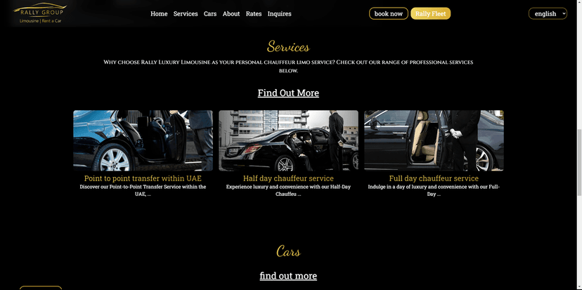This screenshot has height=290, width=582.
Task: Select Cars in the navigation bar
Action: (x=210, y=13)
